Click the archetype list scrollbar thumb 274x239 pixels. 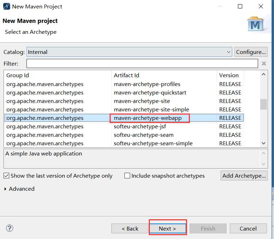(263, 104)
